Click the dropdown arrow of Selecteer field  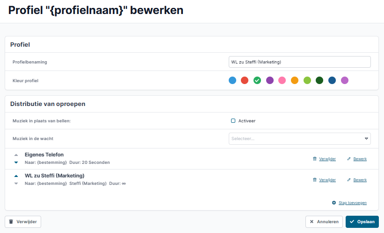coord(366,139)
